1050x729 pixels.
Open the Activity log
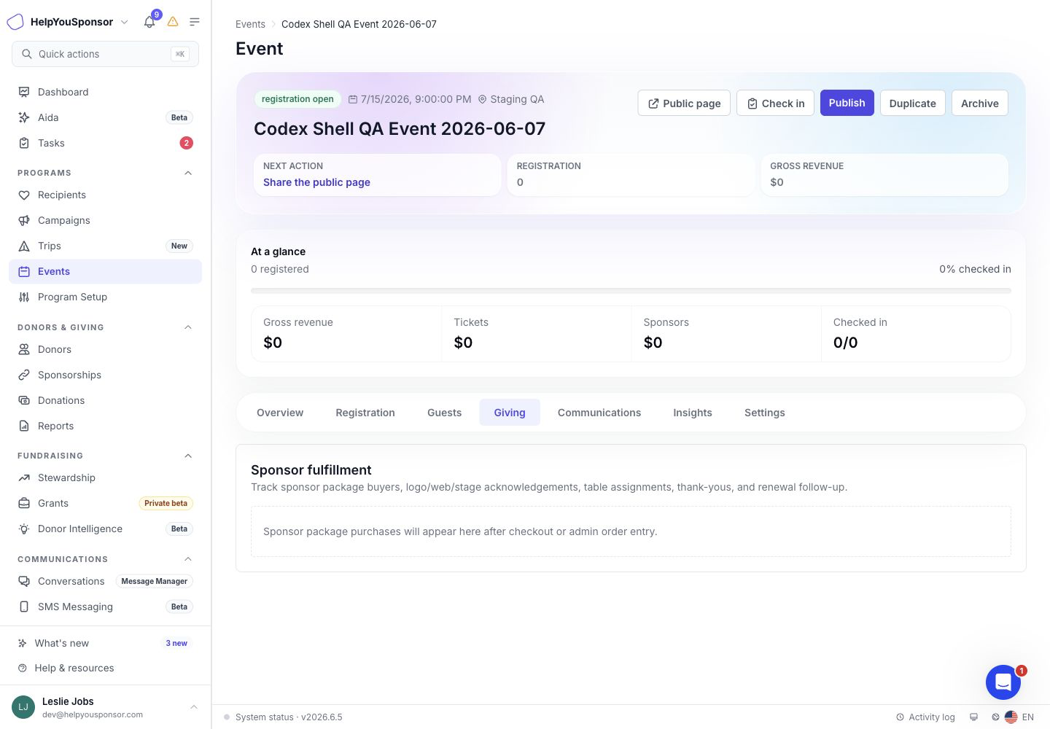coord(925,717)
